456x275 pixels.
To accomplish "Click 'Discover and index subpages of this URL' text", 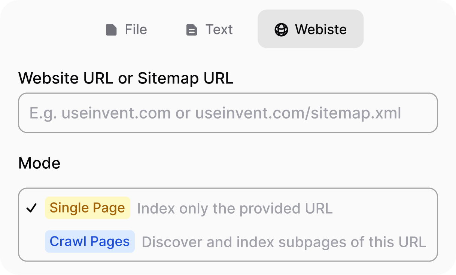I will click(x=284, y=242).
